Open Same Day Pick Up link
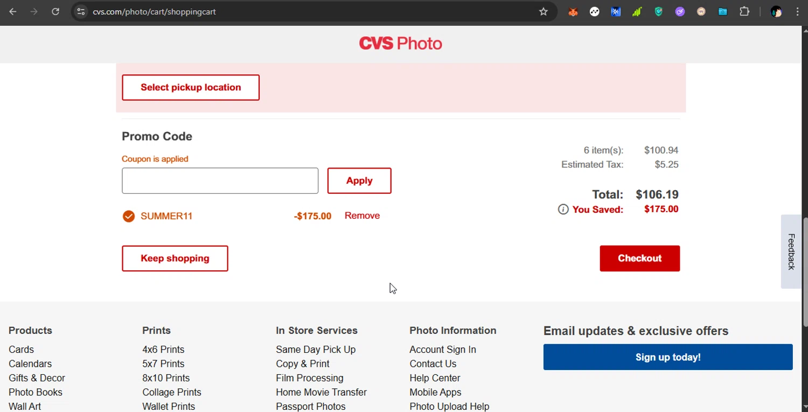The height and width of the screenshot is (412, 808). pyautogui.click(x=316, y=350)
